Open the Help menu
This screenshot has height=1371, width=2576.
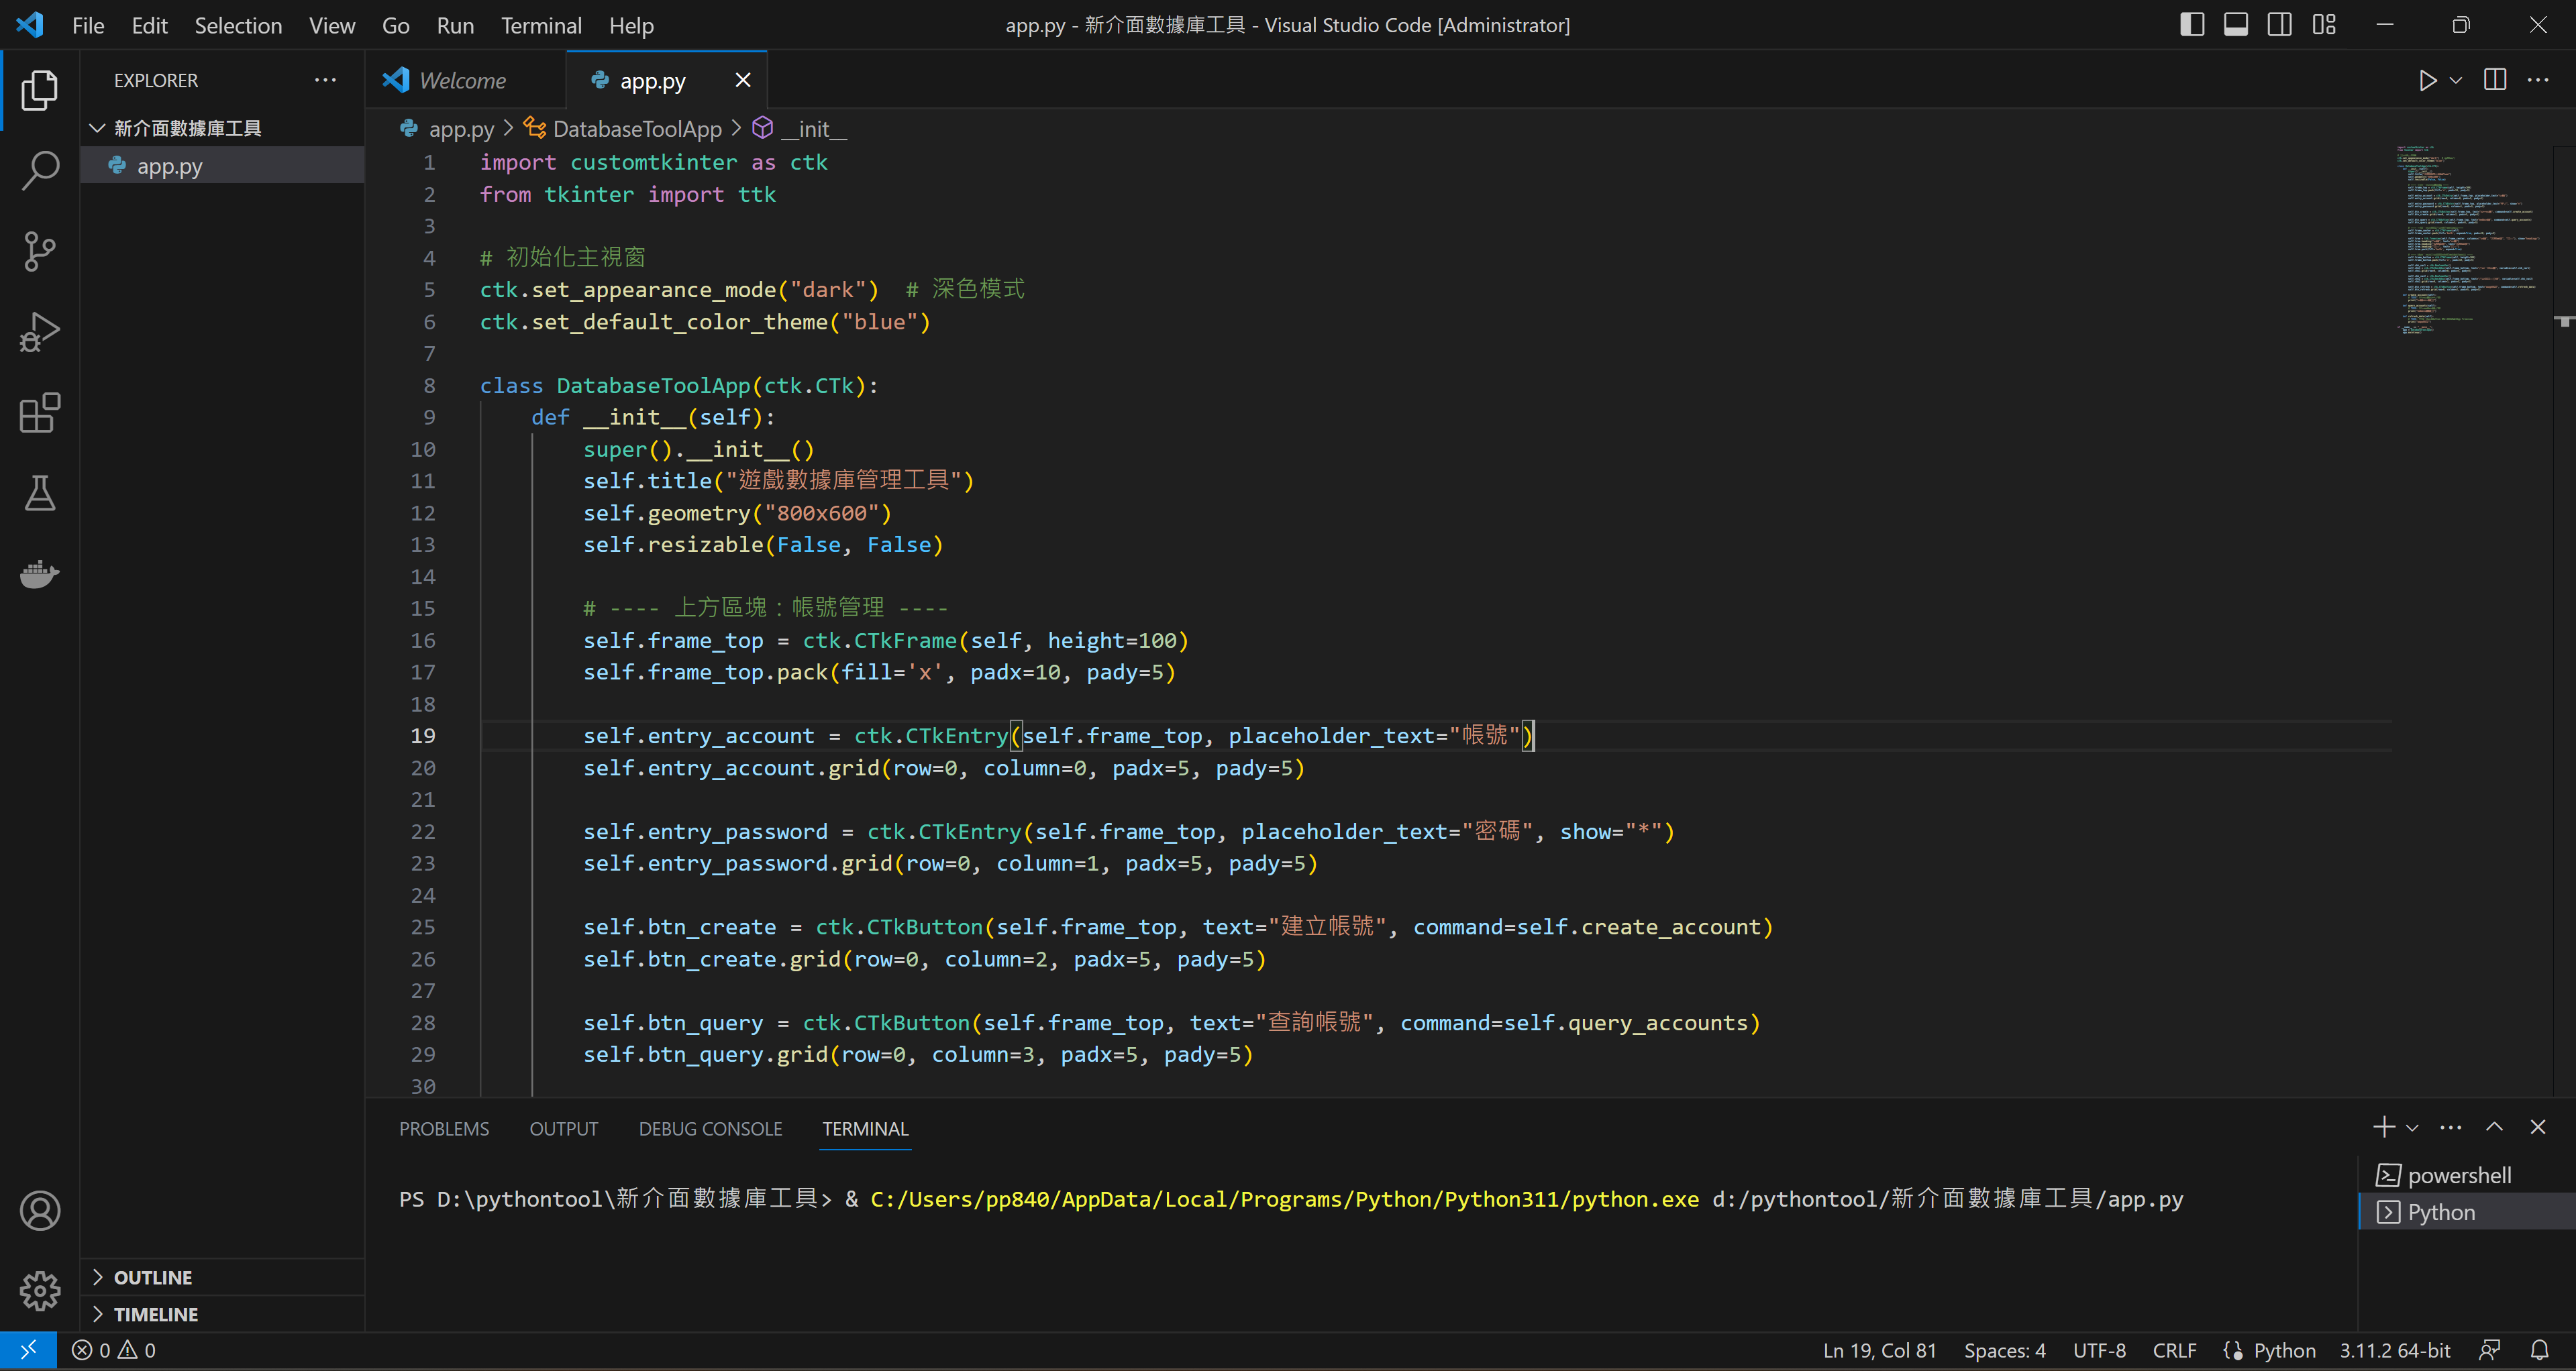(631, 25)
